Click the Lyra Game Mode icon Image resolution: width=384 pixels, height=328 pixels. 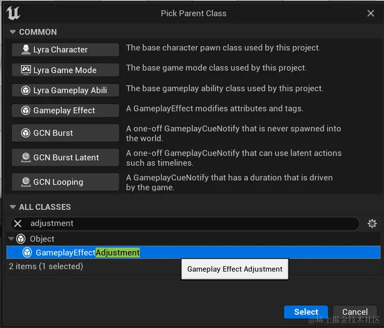pyautogui.click(x=26, y=70)
